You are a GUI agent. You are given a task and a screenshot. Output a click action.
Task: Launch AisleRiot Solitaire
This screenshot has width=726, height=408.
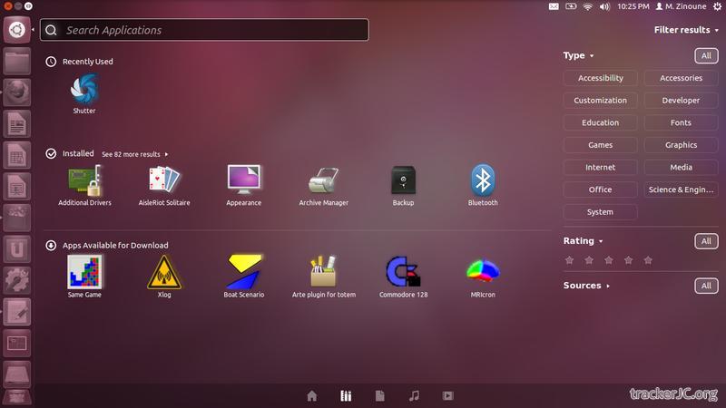pos(164,180)
